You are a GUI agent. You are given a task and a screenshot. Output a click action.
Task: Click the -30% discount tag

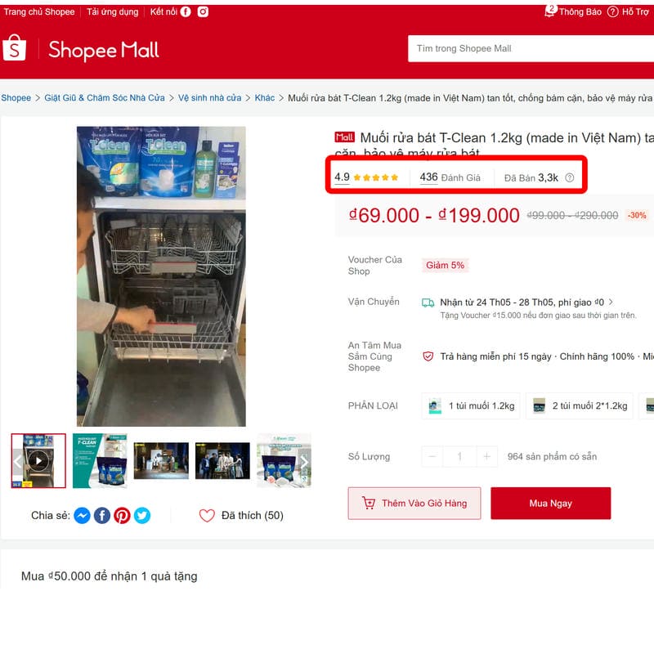click(637, 216)
